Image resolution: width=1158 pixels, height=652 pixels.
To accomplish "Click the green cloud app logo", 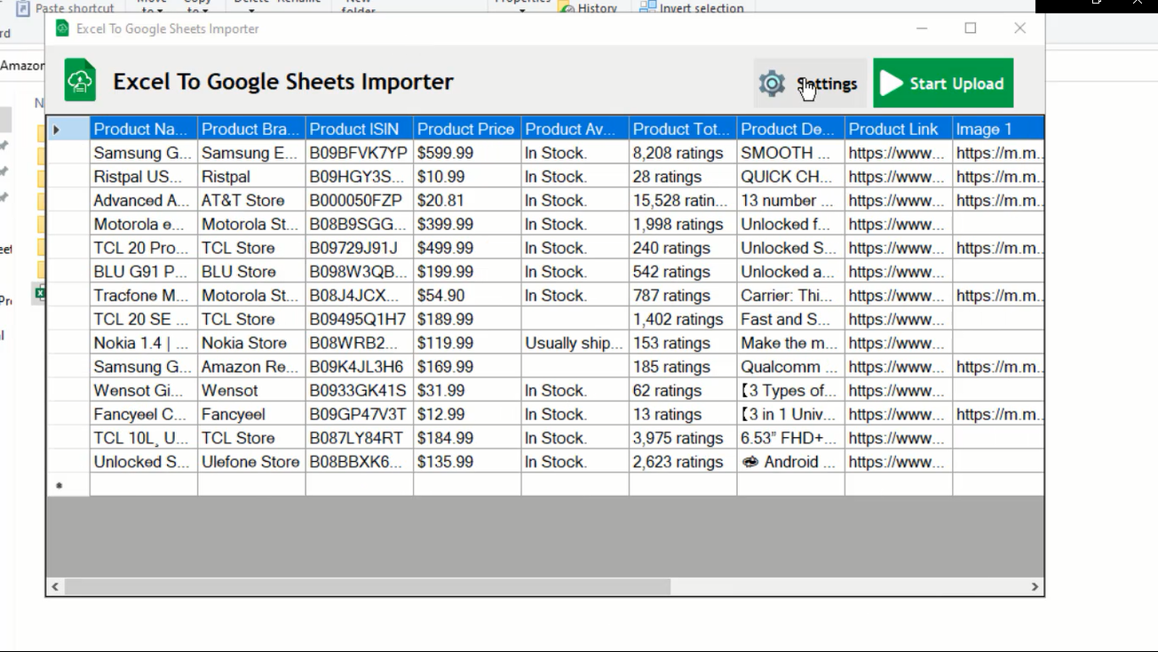I will tap(81, 81).
